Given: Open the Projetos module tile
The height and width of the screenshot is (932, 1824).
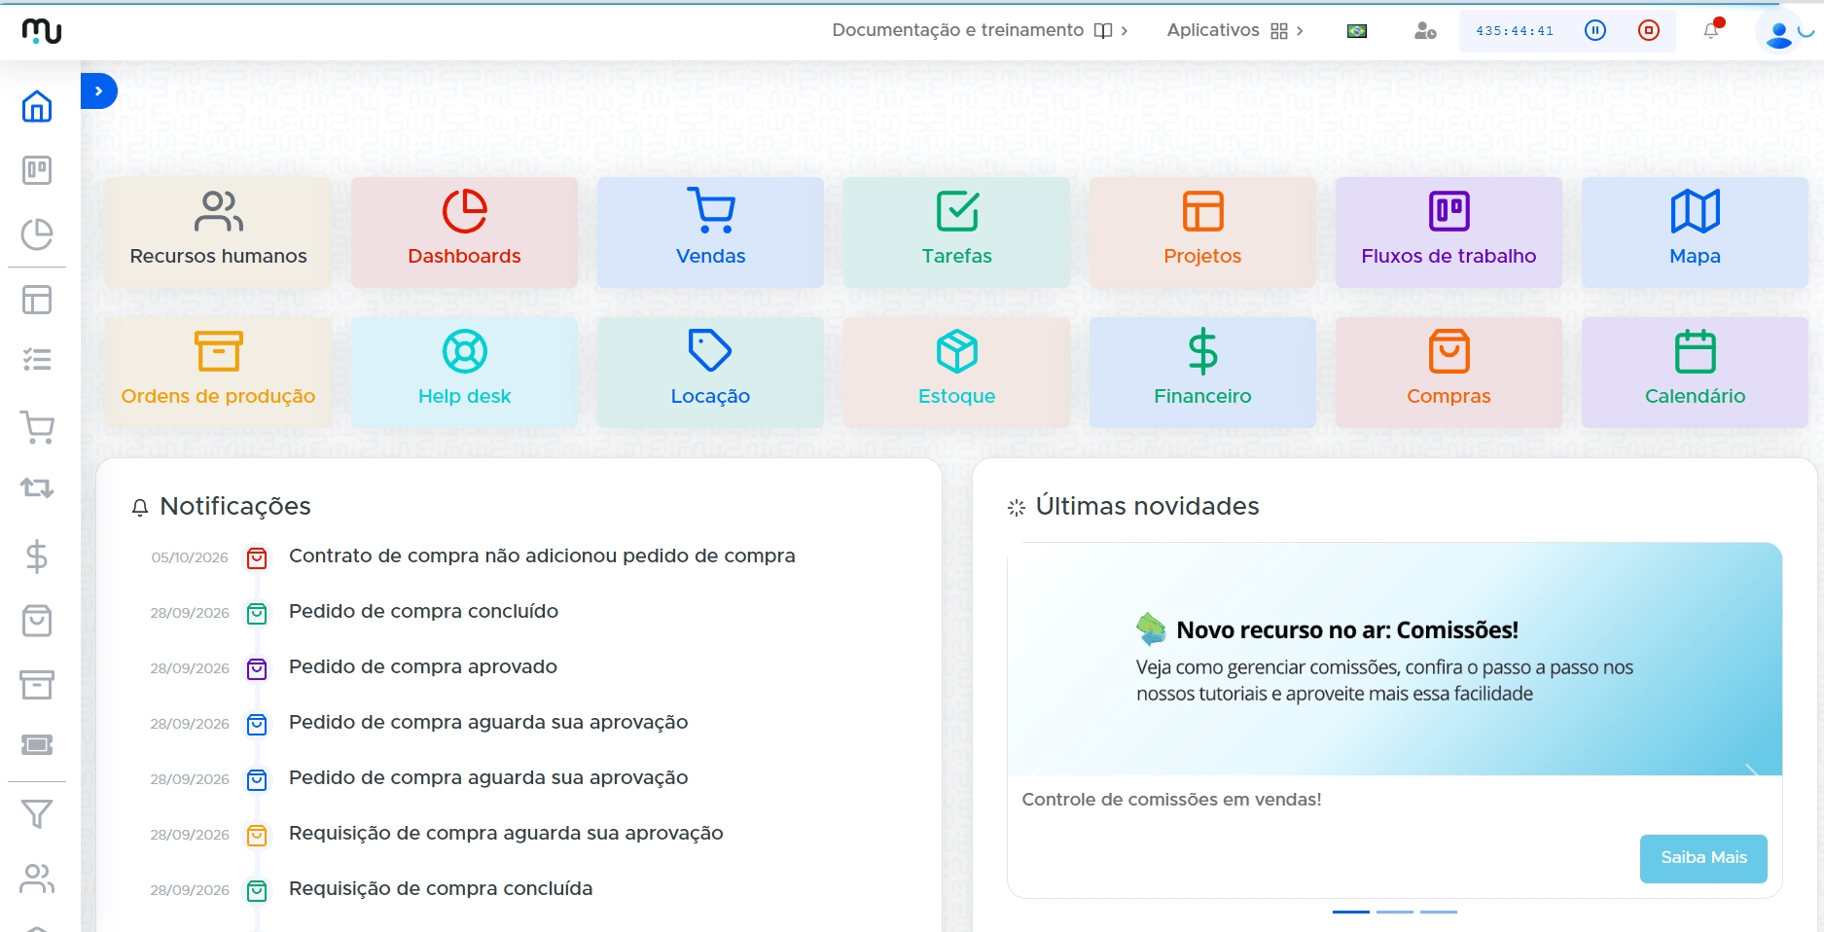Looking at the screenshot, I should 1203,233.
